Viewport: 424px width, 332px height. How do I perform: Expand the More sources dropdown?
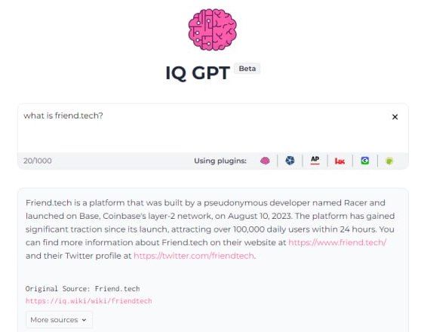click(x=59, y=320)
